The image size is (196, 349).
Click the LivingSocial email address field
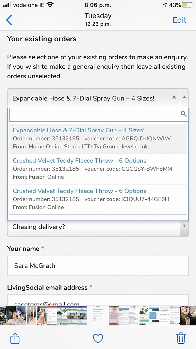coord(98,301)
